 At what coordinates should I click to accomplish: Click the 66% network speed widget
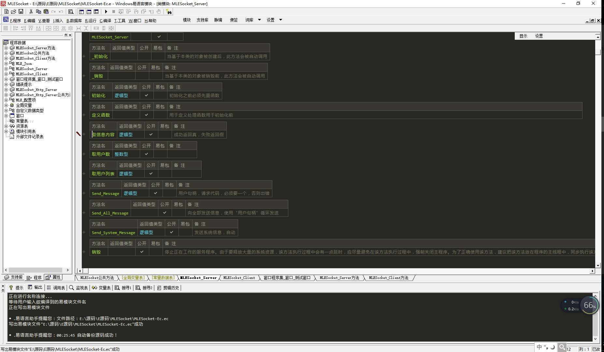click(x=589, y=305)
